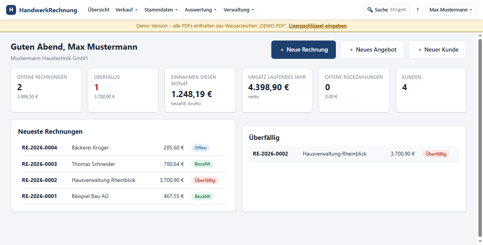The width and height of the screenshot is (483, 245).
Task: Open the Suche search box
Action: coord(386,10)
